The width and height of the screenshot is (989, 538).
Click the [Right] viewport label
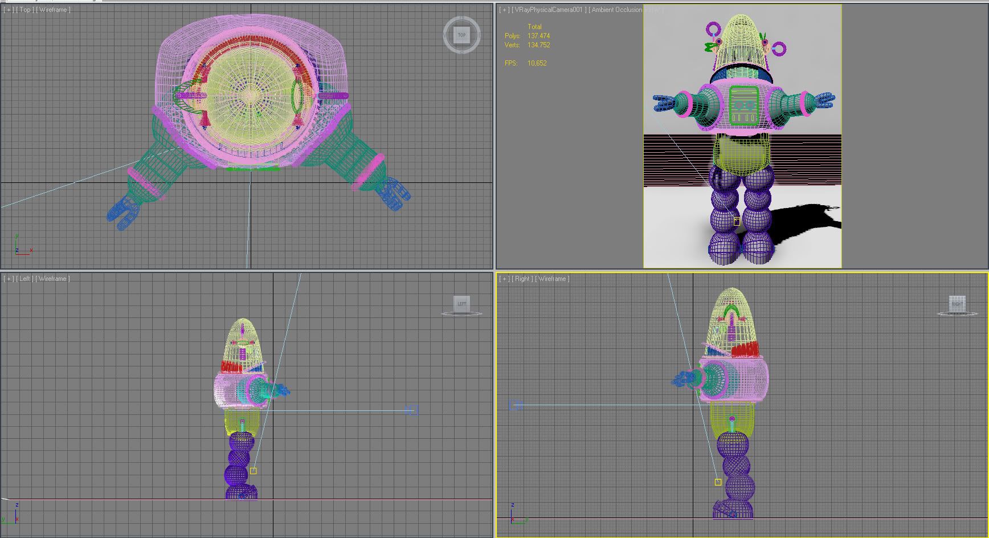[522, 279]
